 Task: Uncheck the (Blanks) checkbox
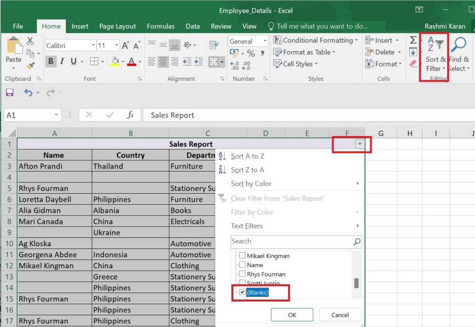pyautogui.click(x=242, y=293)
